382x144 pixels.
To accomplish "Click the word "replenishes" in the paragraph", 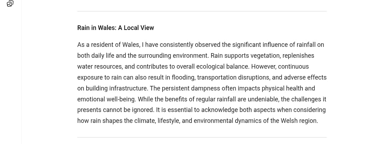I will tap(299, 56).
